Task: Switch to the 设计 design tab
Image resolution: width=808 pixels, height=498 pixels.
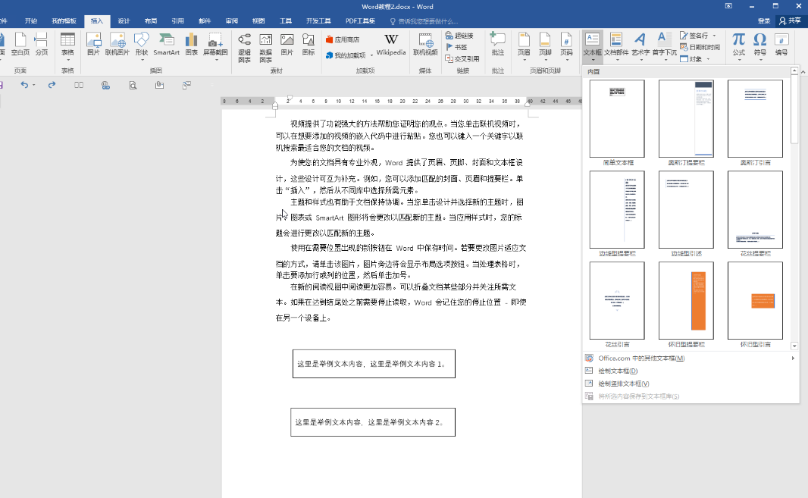Action: pyautogui.click(x=124, y=21)
